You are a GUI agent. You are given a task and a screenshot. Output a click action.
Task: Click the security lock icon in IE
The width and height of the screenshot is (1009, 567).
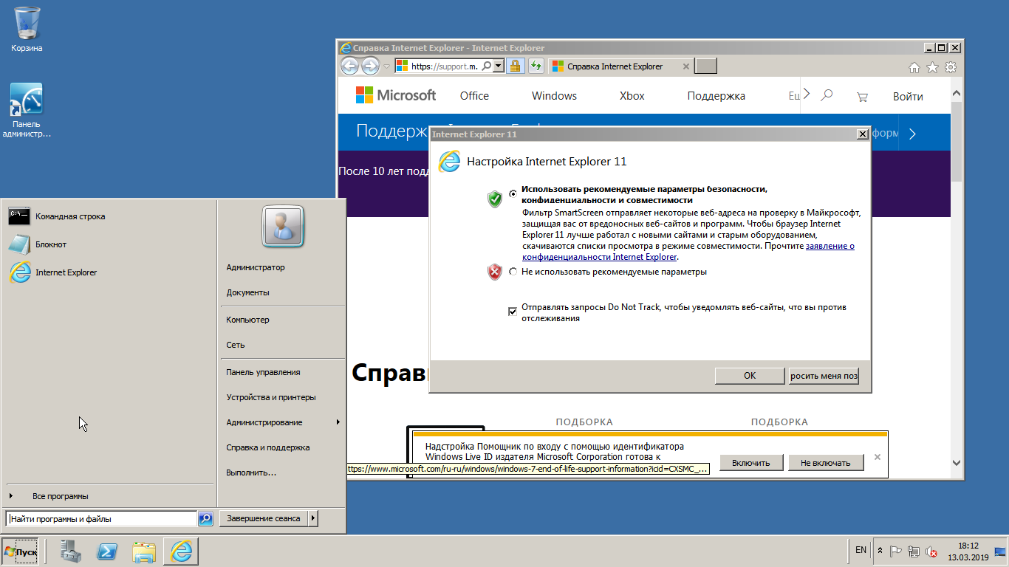tap(516, 66)
